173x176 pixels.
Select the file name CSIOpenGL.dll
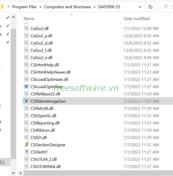pyautogui.click(x=43, y=116)
